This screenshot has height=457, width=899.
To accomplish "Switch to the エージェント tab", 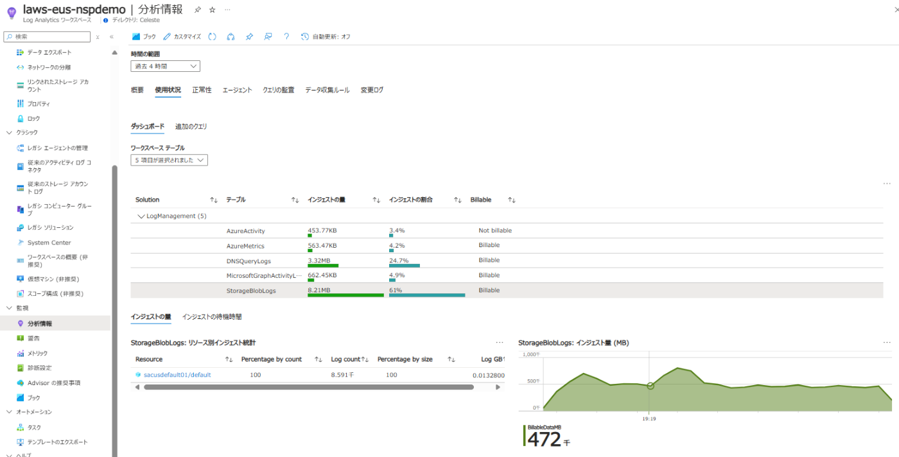I will tap(237, 90).
